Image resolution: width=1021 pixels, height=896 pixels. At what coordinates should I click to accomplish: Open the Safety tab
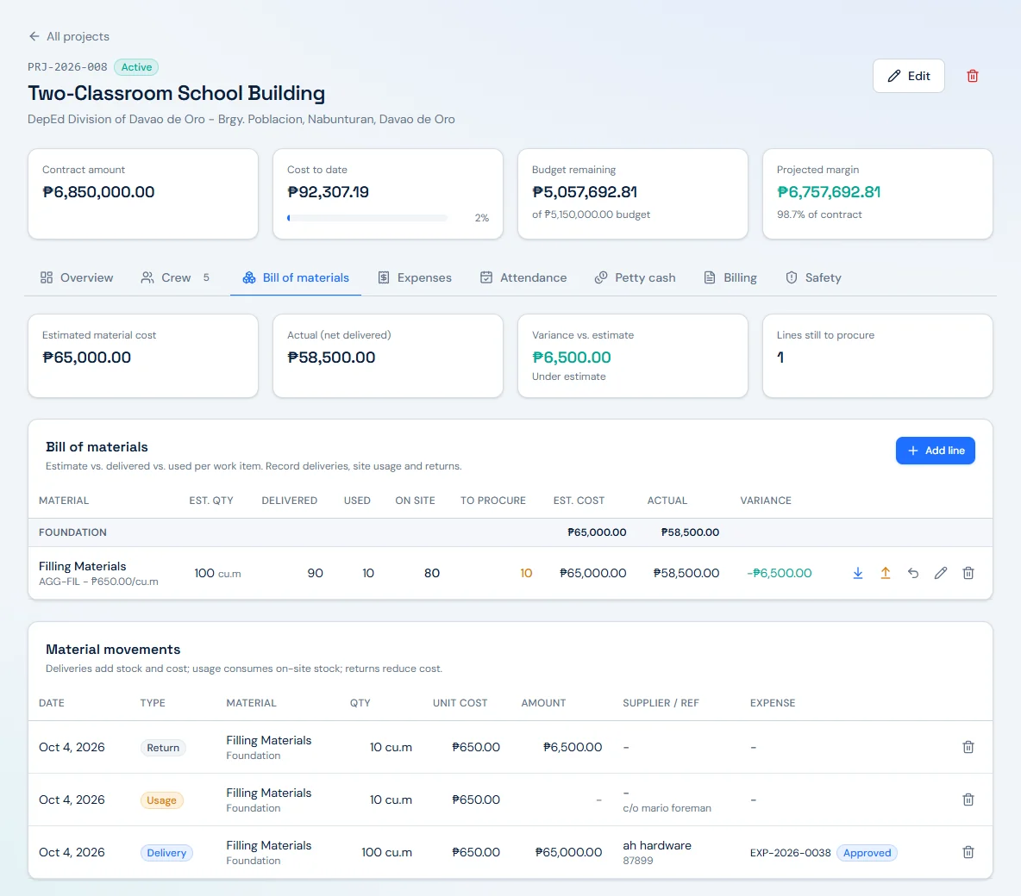pyautogui.click(x=813, y=277)
